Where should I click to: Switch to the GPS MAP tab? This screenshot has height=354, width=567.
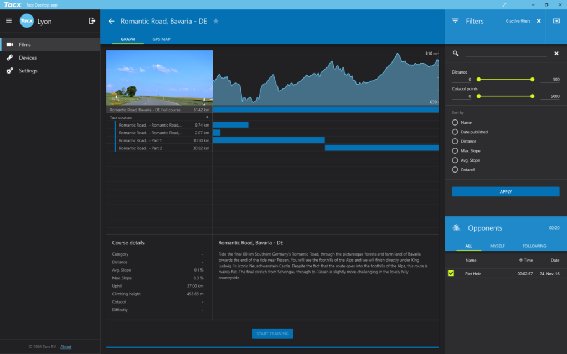(161, 39)
